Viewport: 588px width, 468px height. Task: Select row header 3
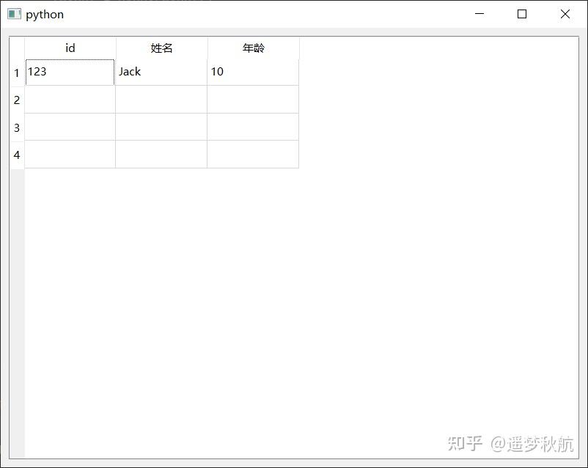(16, 127)
